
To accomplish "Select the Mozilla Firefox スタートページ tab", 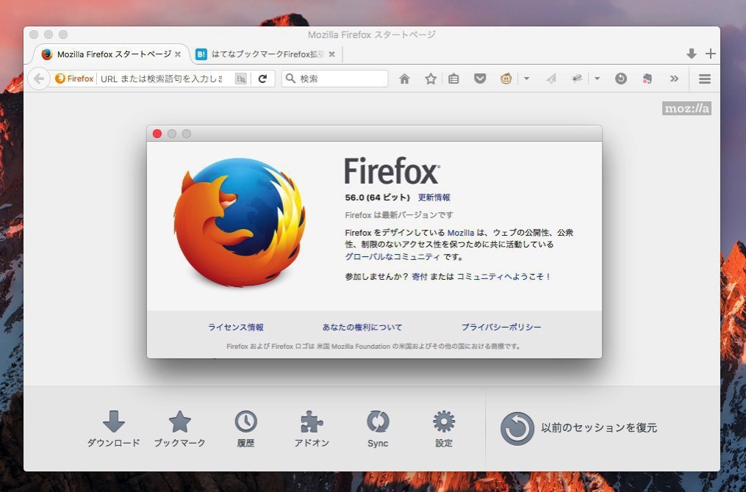I will [111, 54].
